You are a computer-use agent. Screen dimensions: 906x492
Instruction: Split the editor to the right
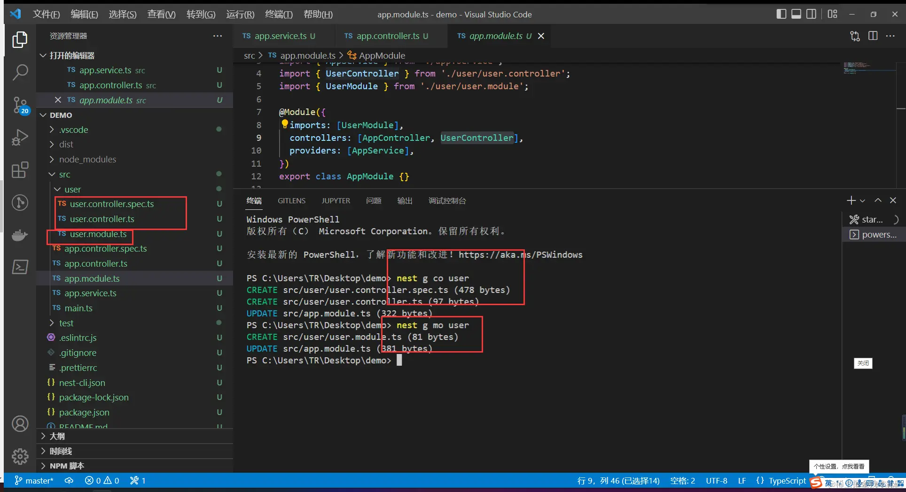click(873, 36)
